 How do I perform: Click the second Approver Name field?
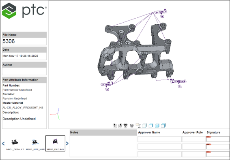[x=159, y=147]
